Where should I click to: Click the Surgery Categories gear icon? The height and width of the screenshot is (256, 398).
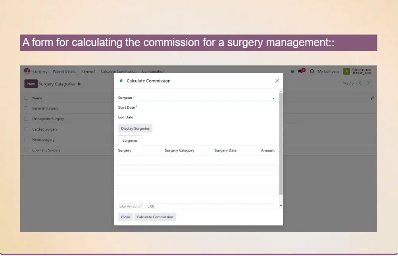point(79,84)
